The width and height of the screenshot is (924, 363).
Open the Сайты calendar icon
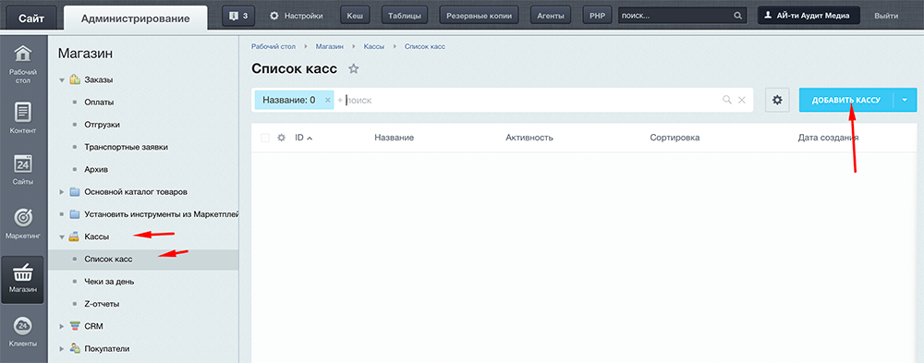click(23, 163)
